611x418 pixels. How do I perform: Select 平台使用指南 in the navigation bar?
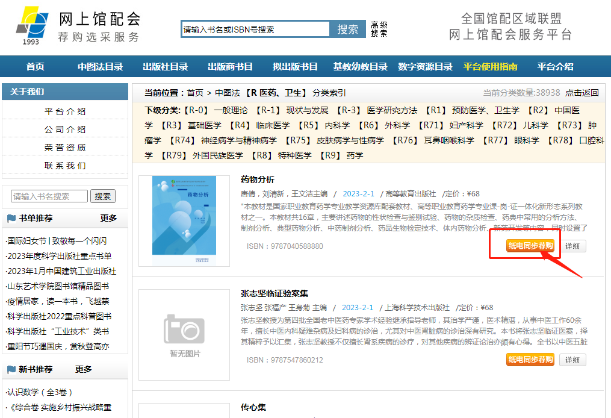pyautogui.click(x=490, y=67)
